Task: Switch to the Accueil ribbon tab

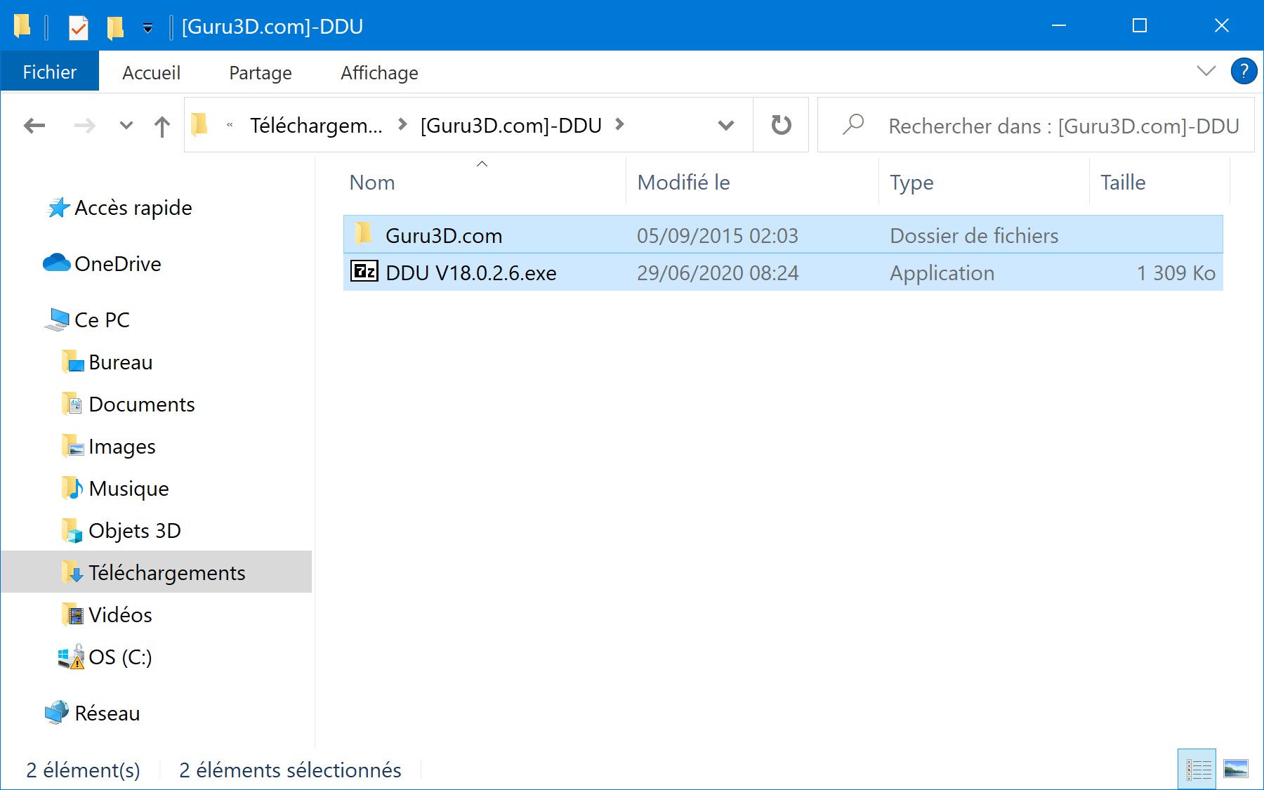Action: coord(151,72)
